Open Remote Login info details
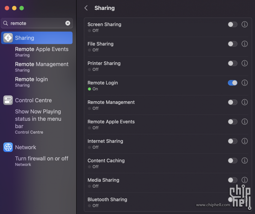 244,82
